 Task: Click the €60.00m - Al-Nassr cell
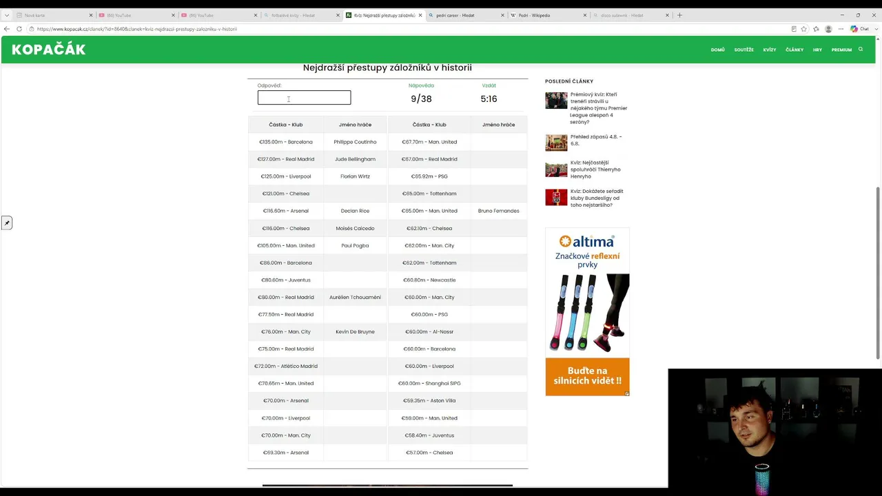point(429,331)
